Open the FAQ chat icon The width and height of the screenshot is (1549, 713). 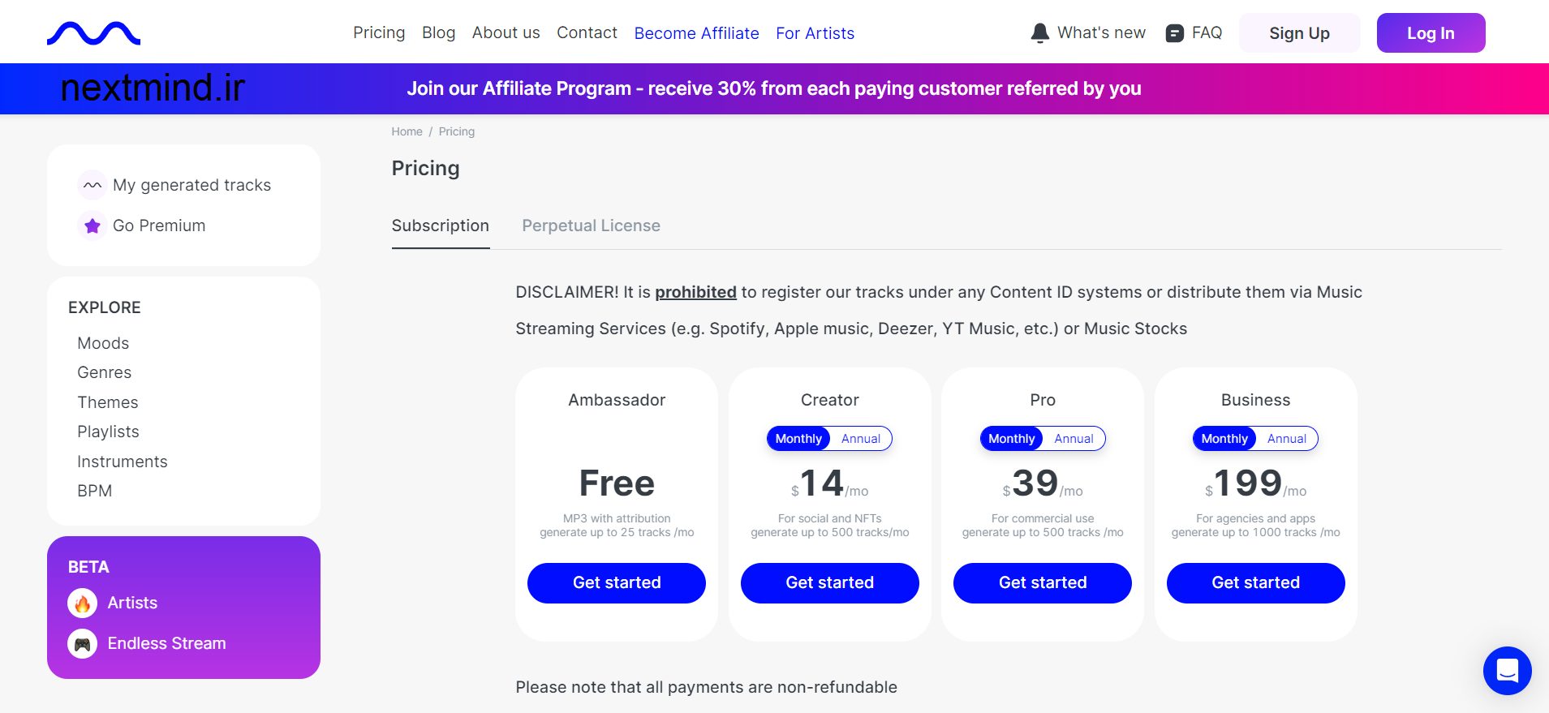click(1174, 33)
